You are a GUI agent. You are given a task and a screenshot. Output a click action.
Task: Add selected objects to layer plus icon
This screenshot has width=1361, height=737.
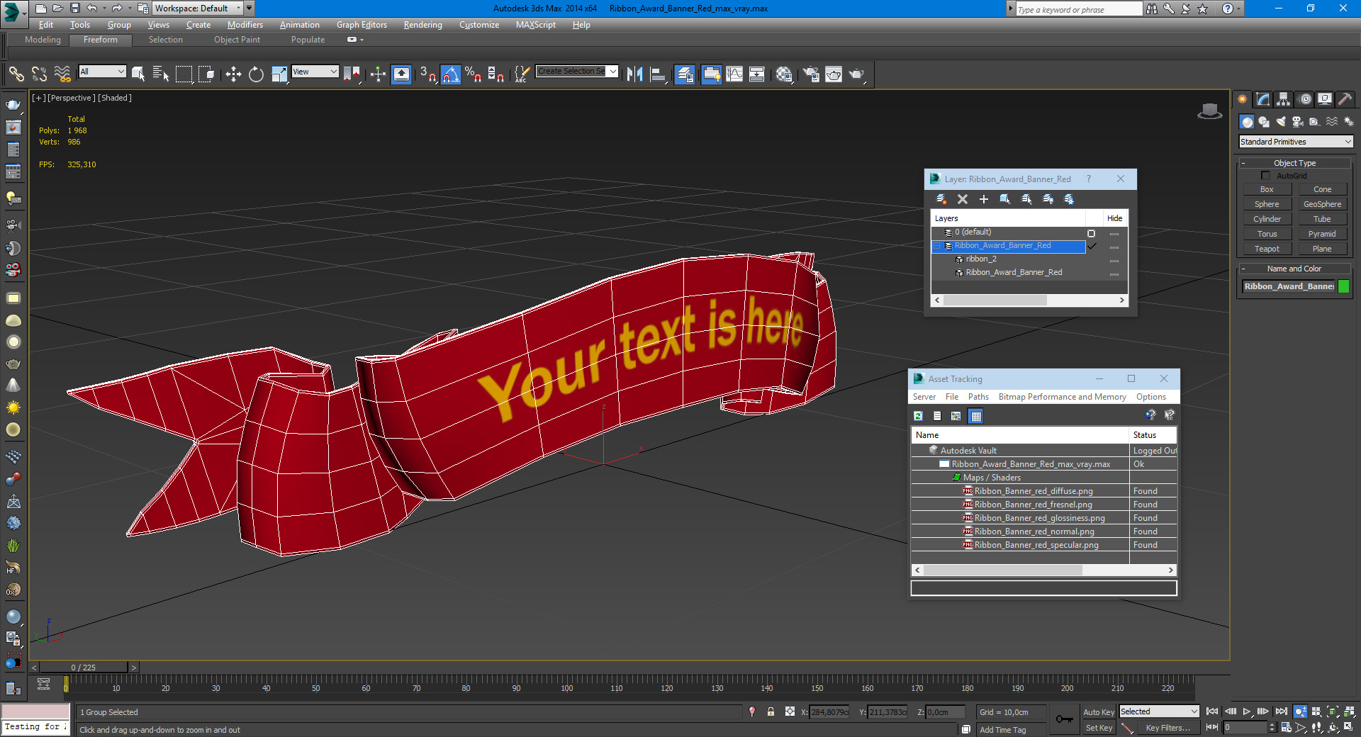pos(984,199)
